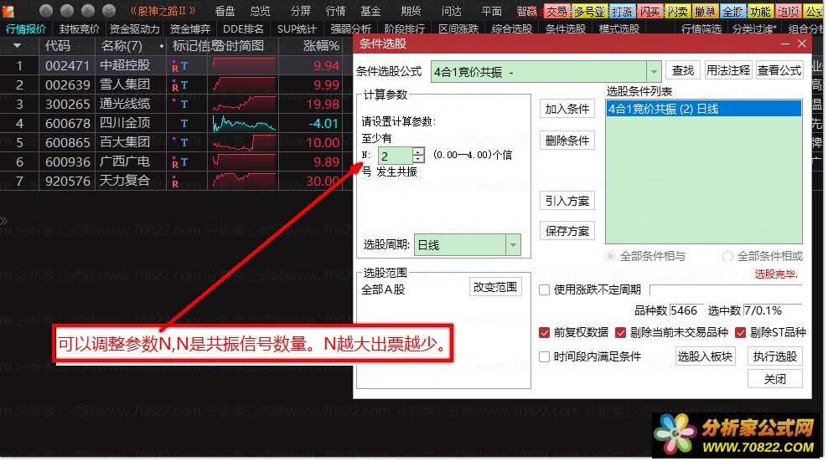This screenshot has height=461, width=828.
Task: Click the 用法注释 button
Action: (x=728, y=70)
